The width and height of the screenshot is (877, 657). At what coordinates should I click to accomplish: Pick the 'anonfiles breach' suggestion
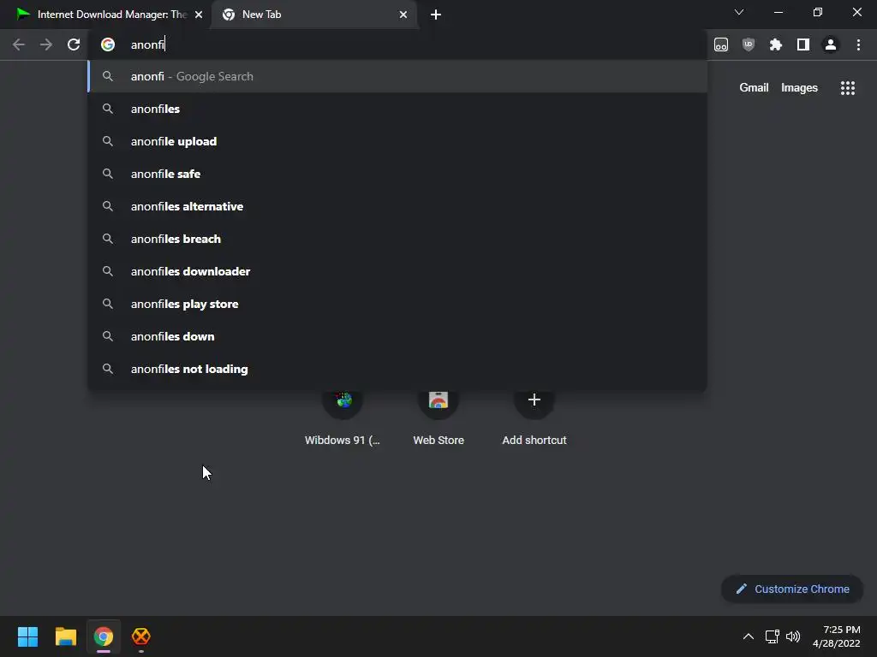(x=397, y=239)
